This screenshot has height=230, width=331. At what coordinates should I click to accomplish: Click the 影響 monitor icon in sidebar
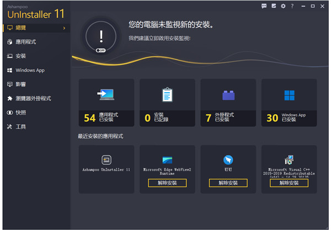click(10, 84)
